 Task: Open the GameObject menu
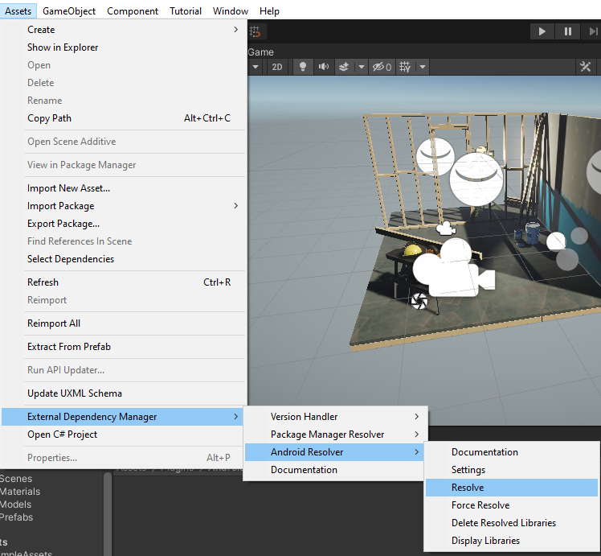point(69,10)
